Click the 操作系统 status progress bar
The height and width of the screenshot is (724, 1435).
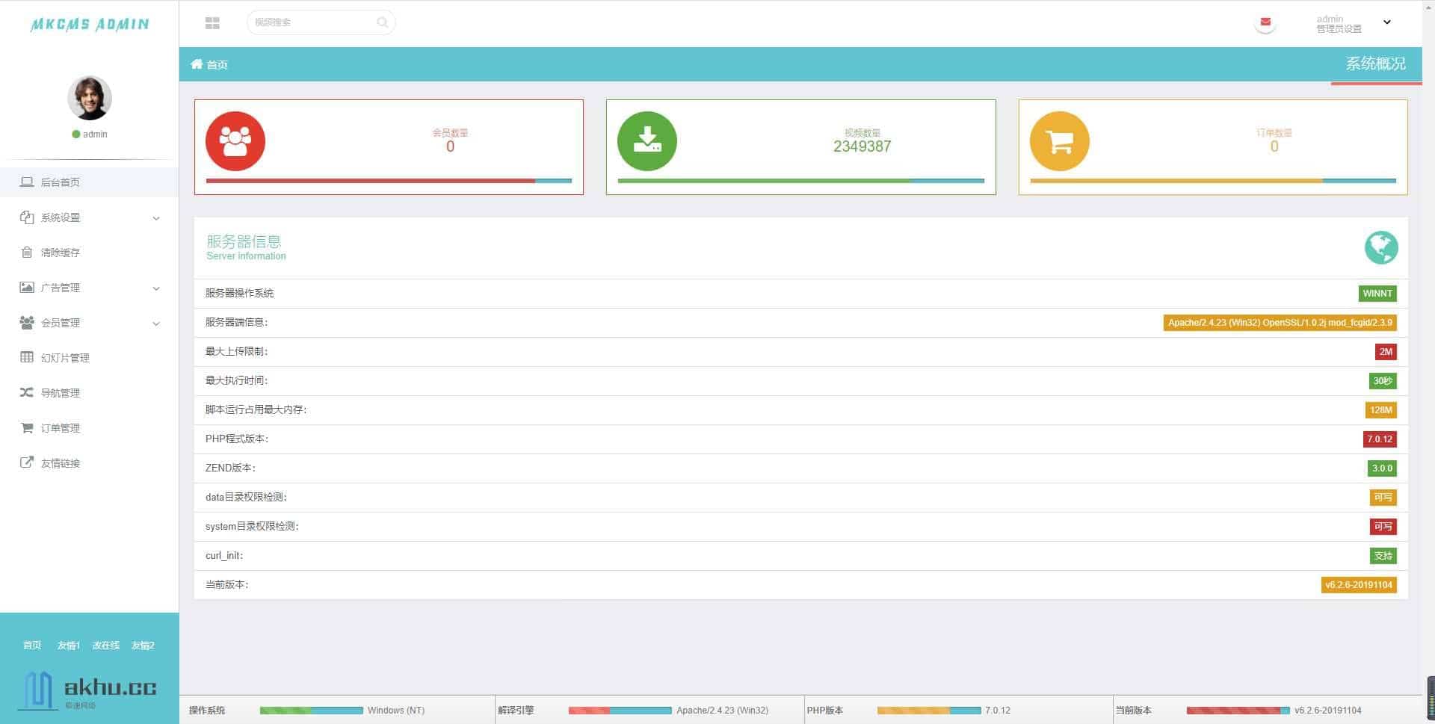pyautogui.click(x=311, y=711)
